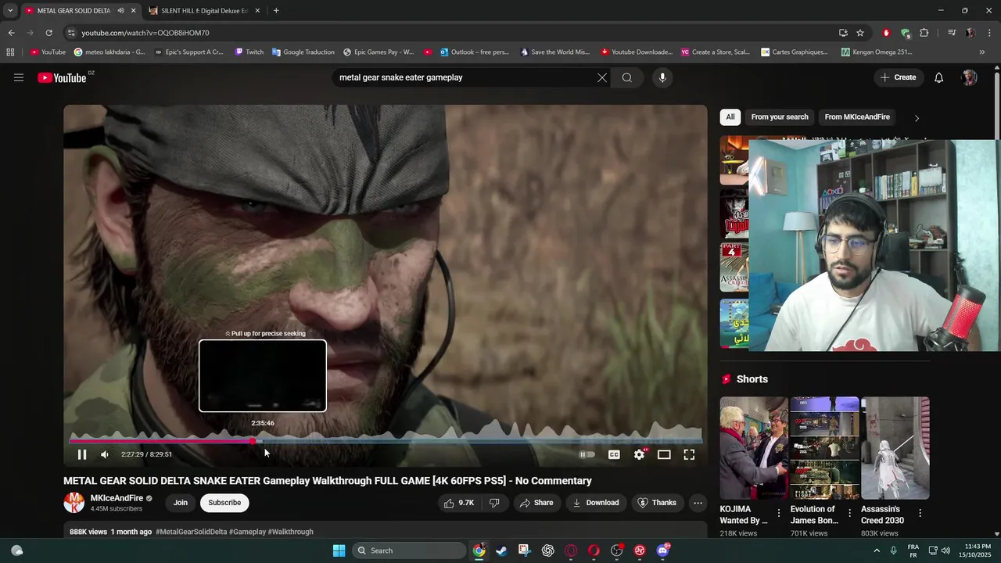The width and height of the screenshot is (1001, 563).
Task: Like the video (9.7K)
Action: (x=459, y=503)
